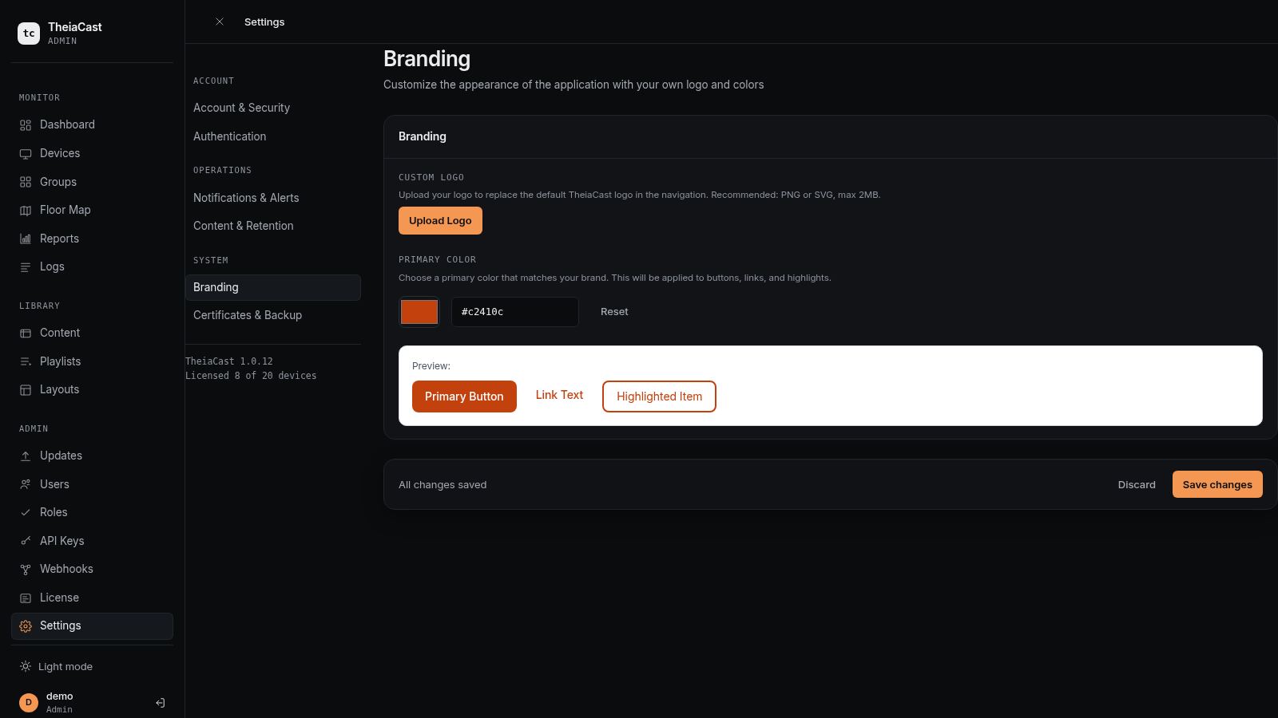Open Floor Map via map icon
Viewport: 1278px width, 718px height.
[x=26, y=211]
